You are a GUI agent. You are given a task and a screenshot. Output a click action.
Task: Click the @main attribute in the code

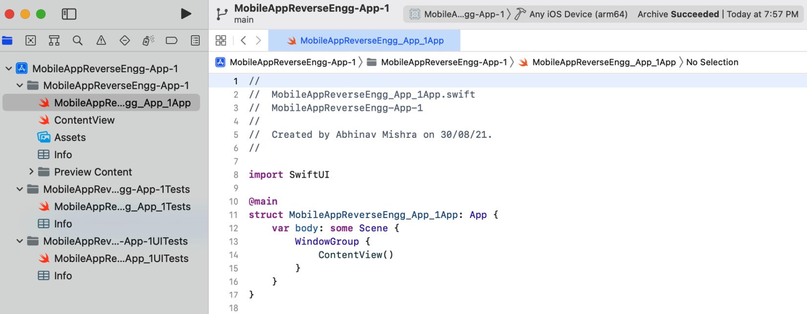(263, 202)
